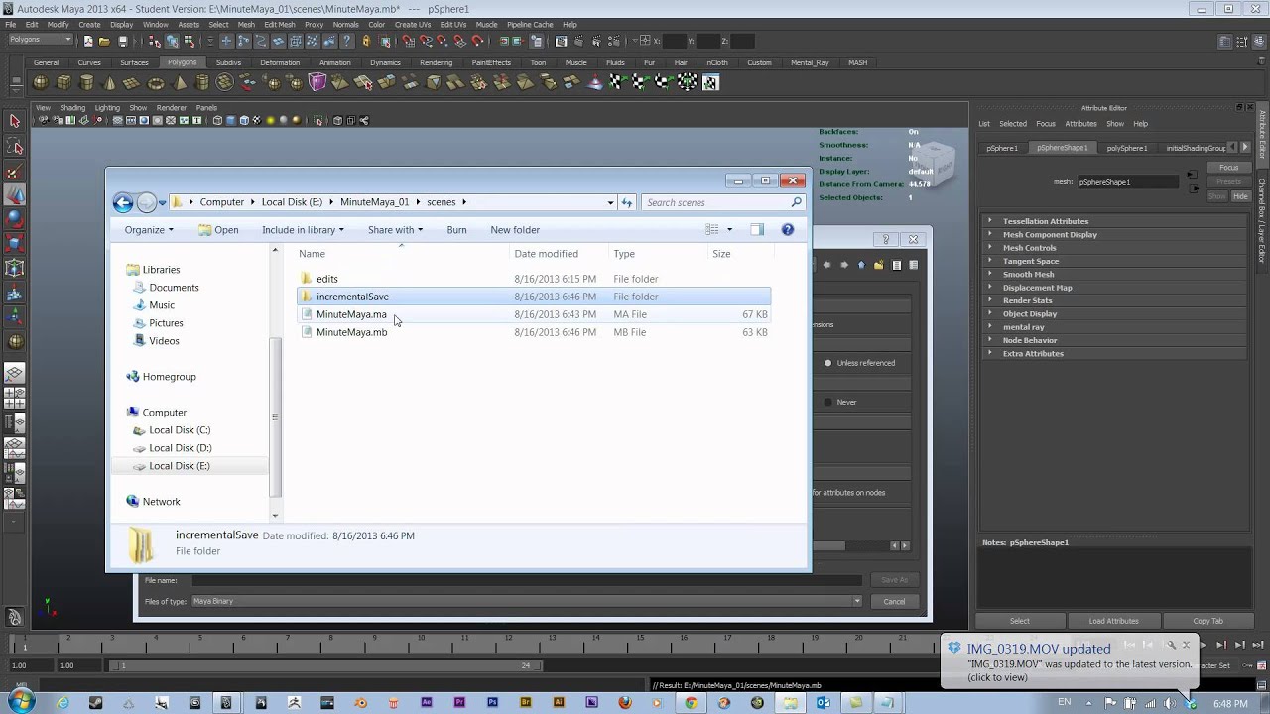Open Explorer help question-mark icon
Image resolution: width=1270 pixels, height=714 pixels.
(788, 229)
